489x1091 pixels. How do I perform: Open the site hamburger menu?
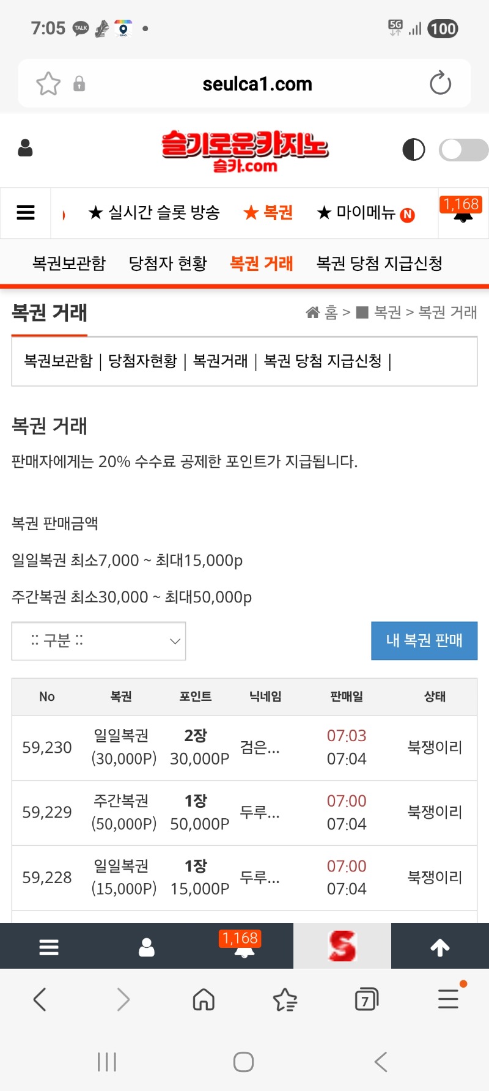coord(24,212)
